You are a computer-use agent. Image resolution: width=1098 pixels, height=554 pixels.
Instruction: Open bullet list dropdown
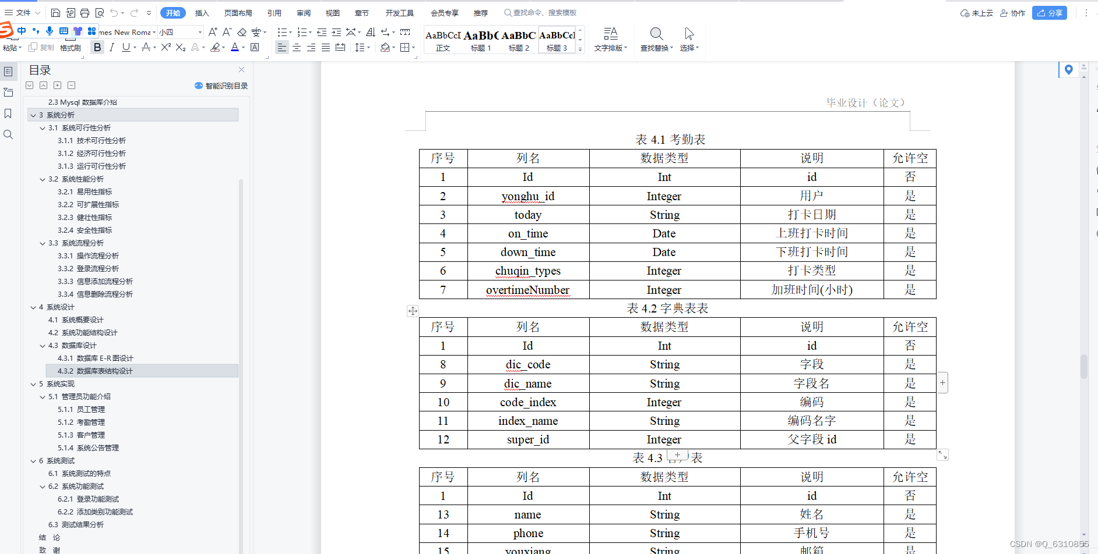coord(290,33)
